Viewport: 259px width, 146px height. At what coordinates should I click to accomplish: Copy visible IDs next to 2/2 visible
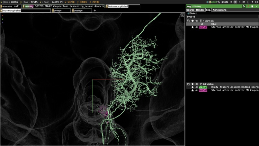tap(201, 84)
